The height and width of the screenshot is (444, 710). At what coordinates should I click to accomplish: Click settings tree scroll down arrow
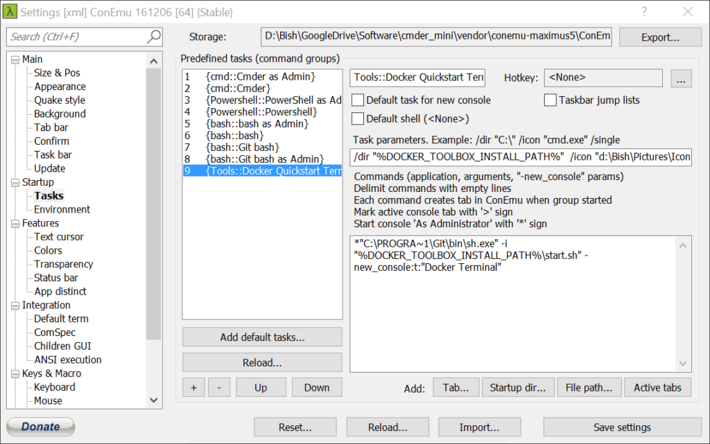click(153, 400)
